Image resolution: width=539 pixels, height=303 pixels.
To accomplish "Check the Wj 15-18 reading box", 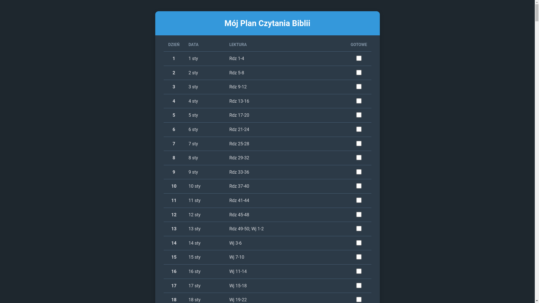I will pyautogui.click(x=359, y=286).
